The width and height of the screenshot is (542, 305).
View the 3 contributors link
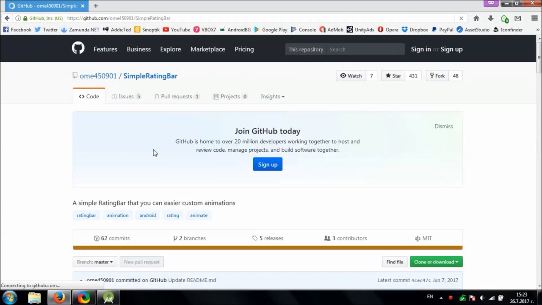pos(346,238)
